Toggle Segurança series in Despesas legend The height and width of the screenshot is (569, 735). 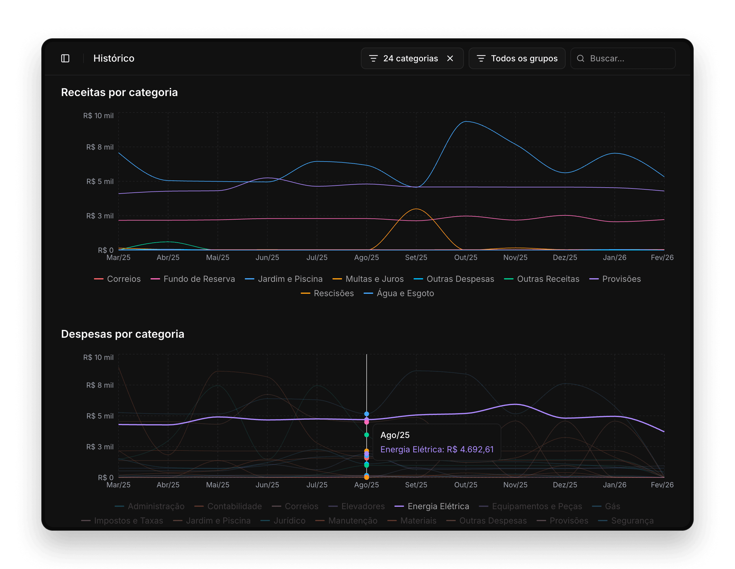point(632,521)
